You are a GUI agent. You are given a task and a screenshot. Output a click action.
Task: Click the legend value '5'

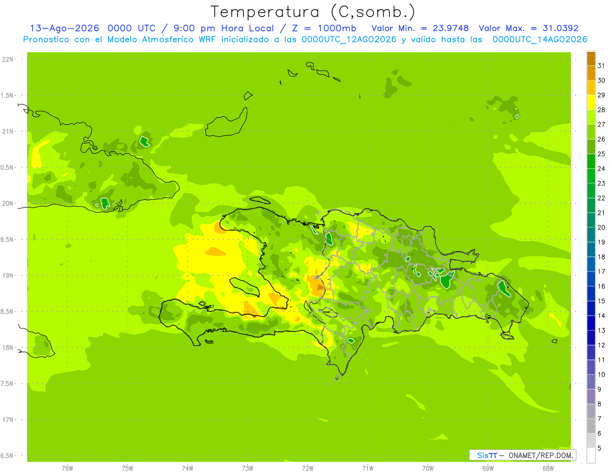[x=600, y=448]
